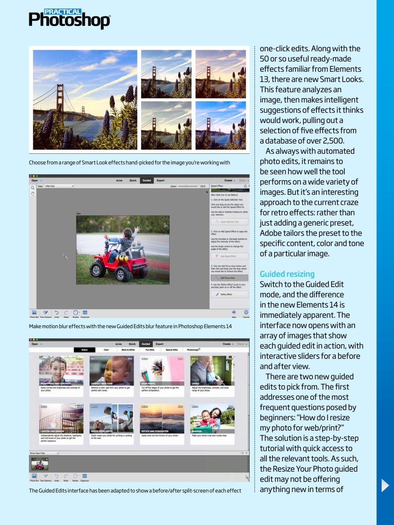Click the blue Next arrow icon

pos(234,313)
